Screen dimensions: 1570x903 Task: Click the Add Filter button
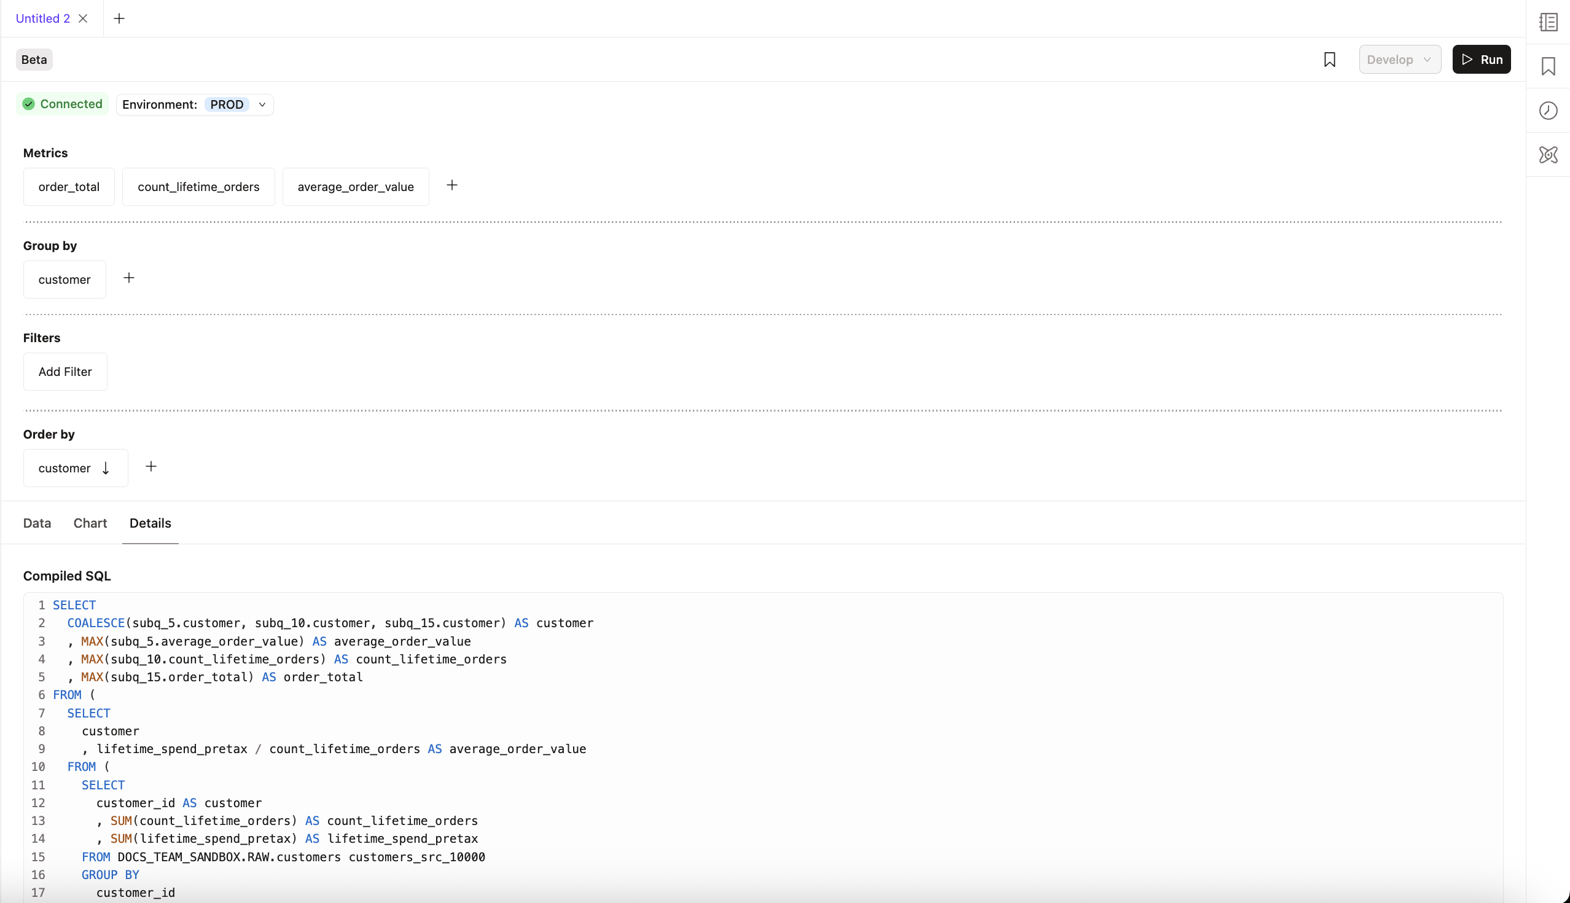65,371
